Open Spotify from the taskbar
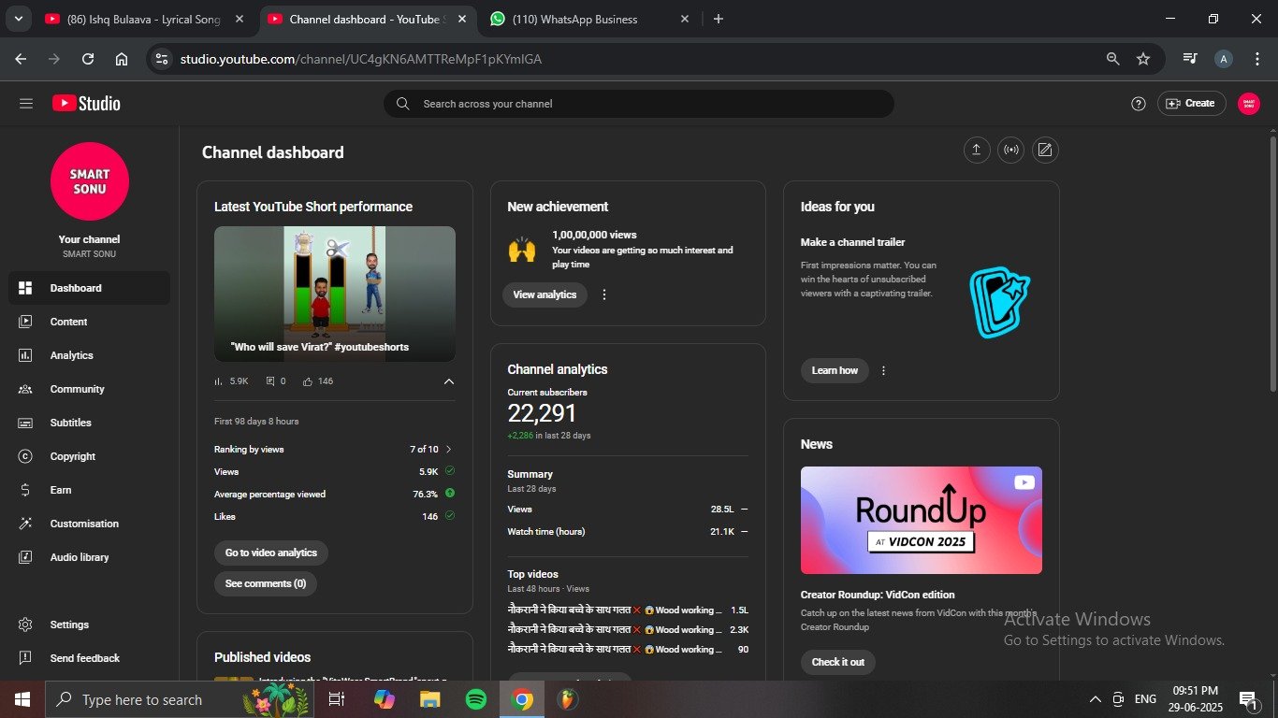 [476, 699]
